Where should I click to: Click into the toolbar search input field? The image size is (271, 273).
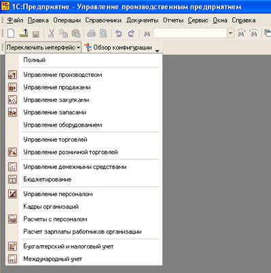[x=190, y=33]
